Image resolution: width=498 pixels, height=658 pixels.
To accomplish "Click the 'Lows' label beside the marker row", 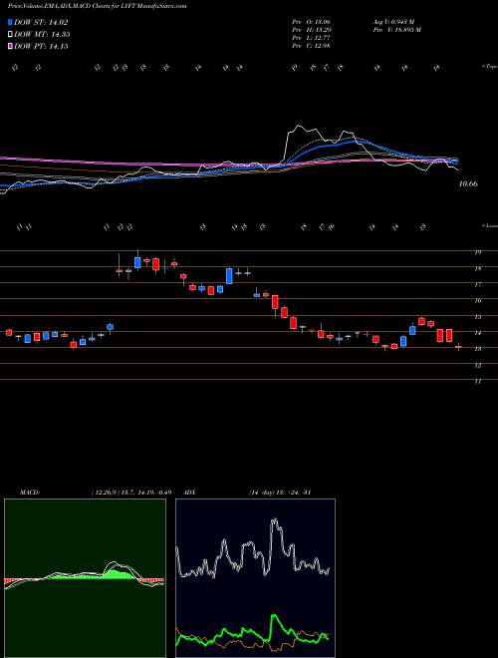I will point(490,225).
